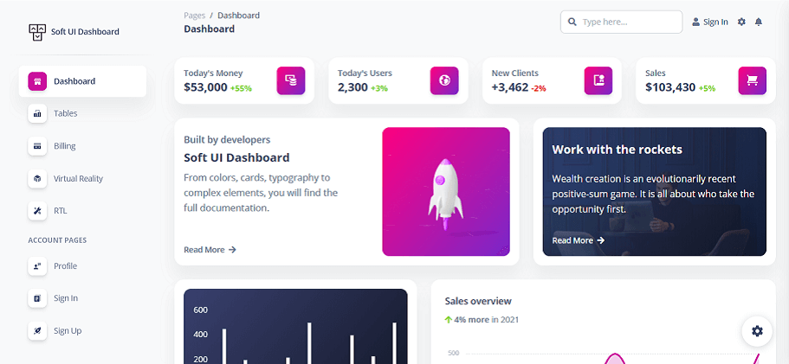This screenshot has height=364, width=789.
Task: Open Tables in the sidebar menu
Action: click(82, 113)
